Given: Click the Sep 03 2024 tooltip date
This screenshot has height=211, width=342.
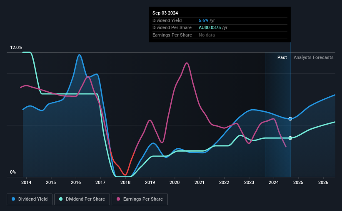Looking at the screenshot, I should 165,13.
